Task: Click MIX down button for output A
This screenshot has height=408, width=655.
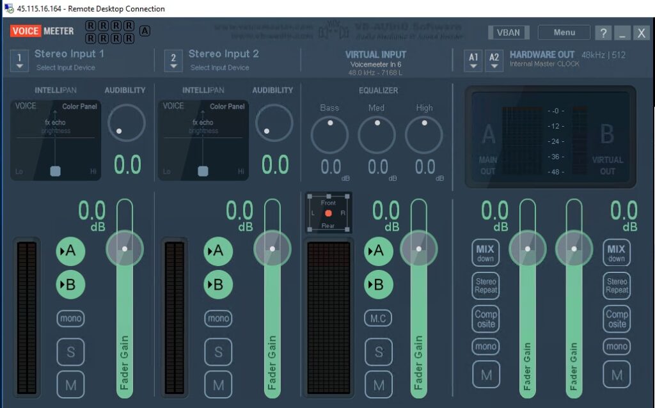Action: (486, 253)
